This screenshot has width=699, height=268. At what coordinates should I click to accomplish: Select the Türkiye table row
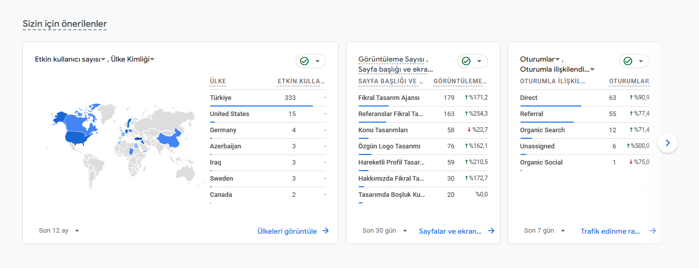tap(268, 98)
